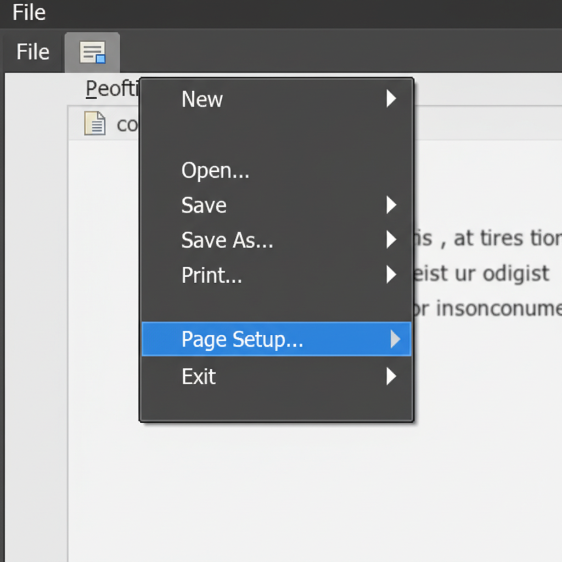Screen dimensions: 562x562
Task: Click on the 'insonconume' document text line
Action: point(488,308)
